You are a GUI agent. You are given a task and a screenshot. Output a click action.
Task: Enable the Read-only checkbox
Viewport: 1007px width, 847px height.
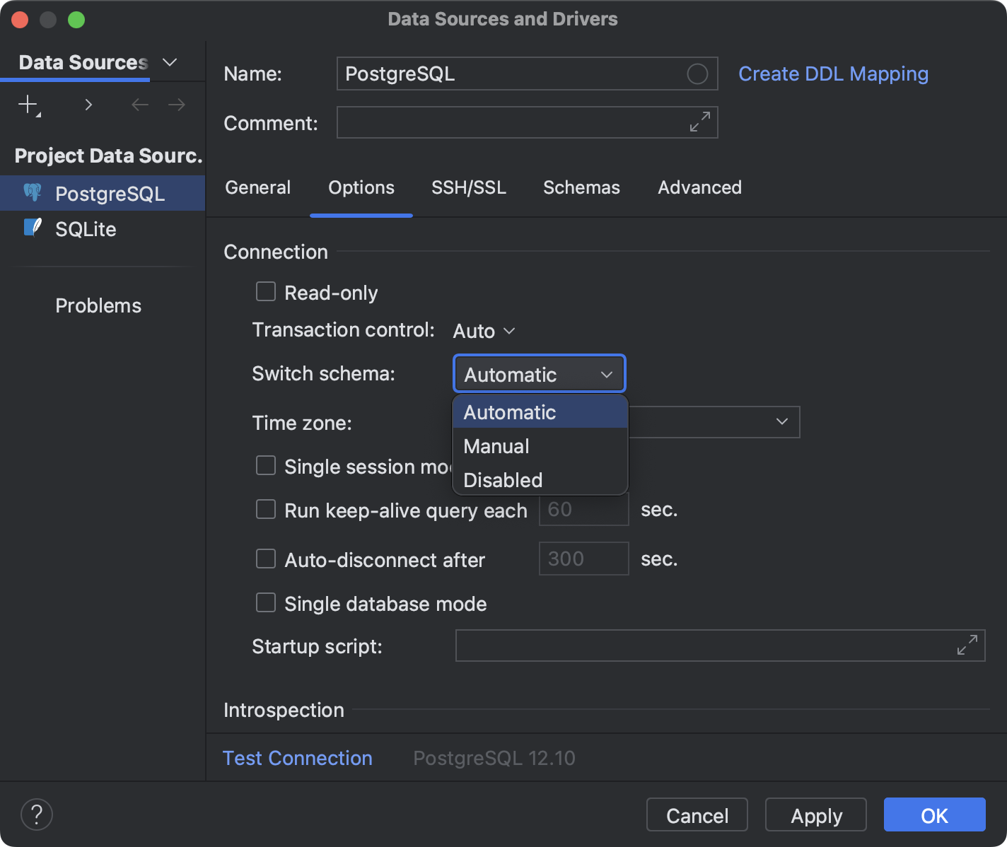coord(265,291)
